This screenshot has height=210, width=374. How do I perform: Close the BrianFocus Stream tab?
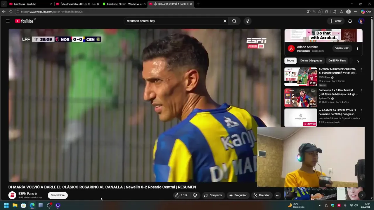[x=144, y=4]
